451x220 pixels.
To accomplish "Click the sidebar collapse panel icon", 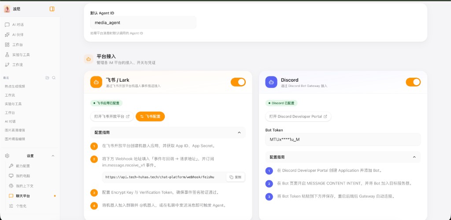I will click(x=52, y=9).
